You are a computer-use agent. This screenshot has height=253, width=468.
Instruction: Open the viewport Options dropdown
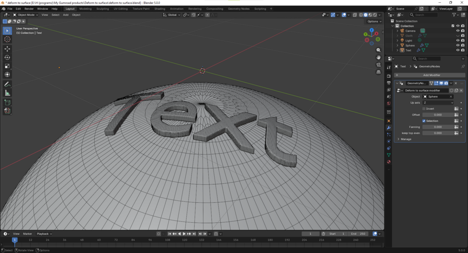click(x=374, y=21)
